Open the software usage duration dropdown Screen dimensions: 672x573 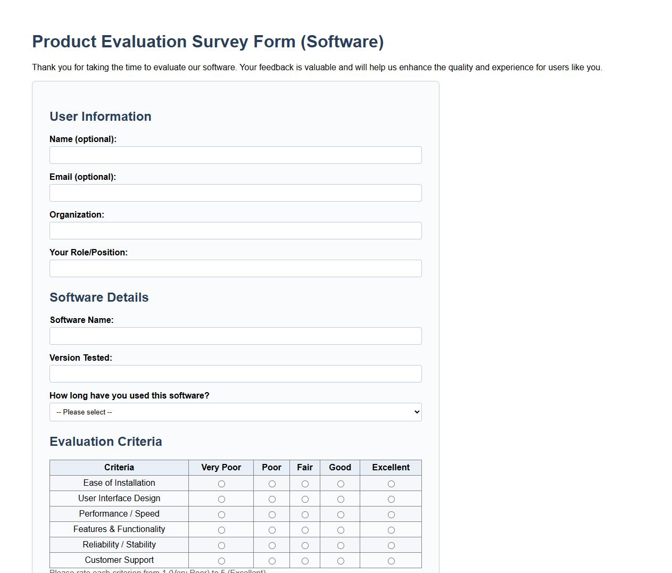pyautogui.click(x=235, y=412)
